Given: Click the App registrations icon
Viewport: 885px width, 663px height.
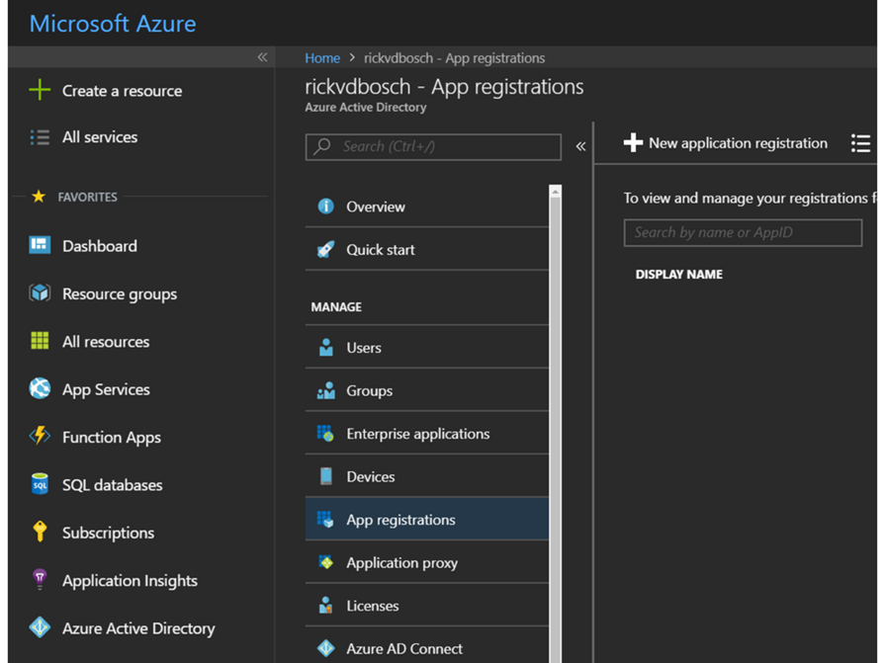Looking at the screenshot, I should (x=325, y=520).
